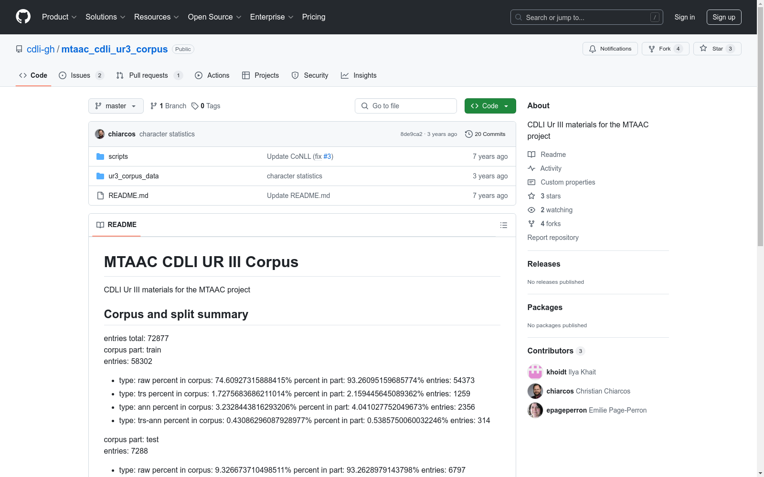Expand the Solutions menu
Image resolution: width=764 pixels, height=477 pixels.
click(x=106, y=17)
